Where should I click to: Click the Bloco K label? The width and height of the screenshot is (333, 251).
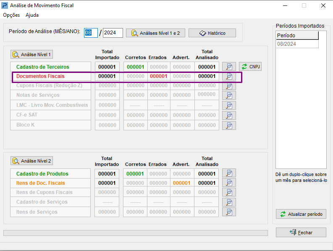[x=25, y=125]
